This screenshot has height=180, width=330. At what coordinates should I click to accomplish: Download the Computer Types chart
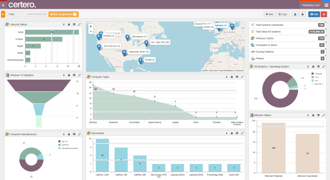pos(232,77)
